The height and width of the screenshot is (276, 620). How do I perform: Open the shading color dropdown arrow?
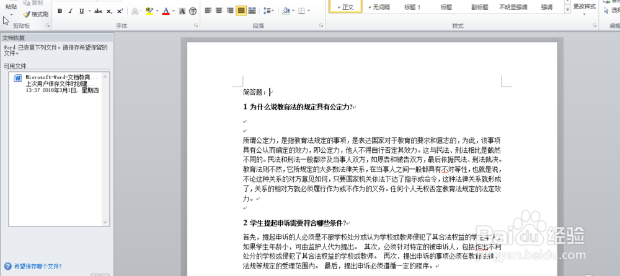coord(293,11)
